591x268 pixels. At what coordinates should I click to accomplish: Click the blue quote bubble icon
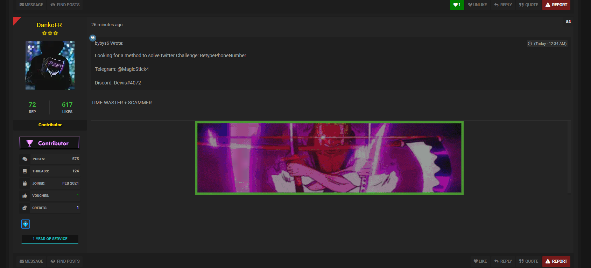[x=93, y=38]
